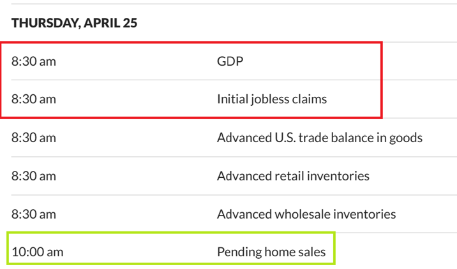Open the Advanced retail inventories entry

click(x=293, y=176)
